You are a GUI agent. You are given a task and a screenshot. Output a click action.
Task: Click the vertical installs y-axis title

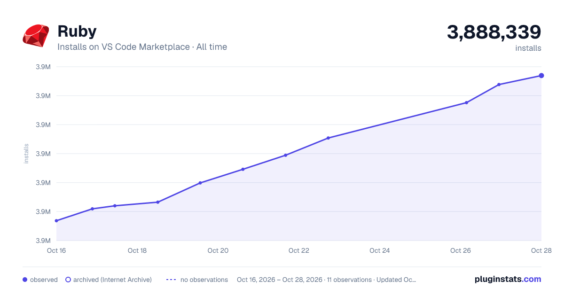26,154
